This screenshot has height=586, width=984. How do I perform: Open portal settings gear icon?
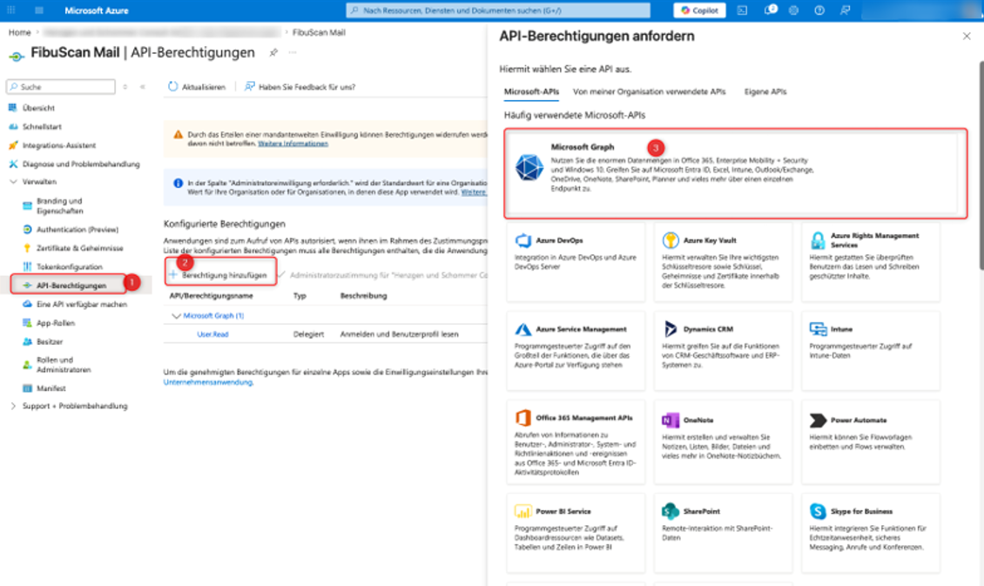pos(794,10)
